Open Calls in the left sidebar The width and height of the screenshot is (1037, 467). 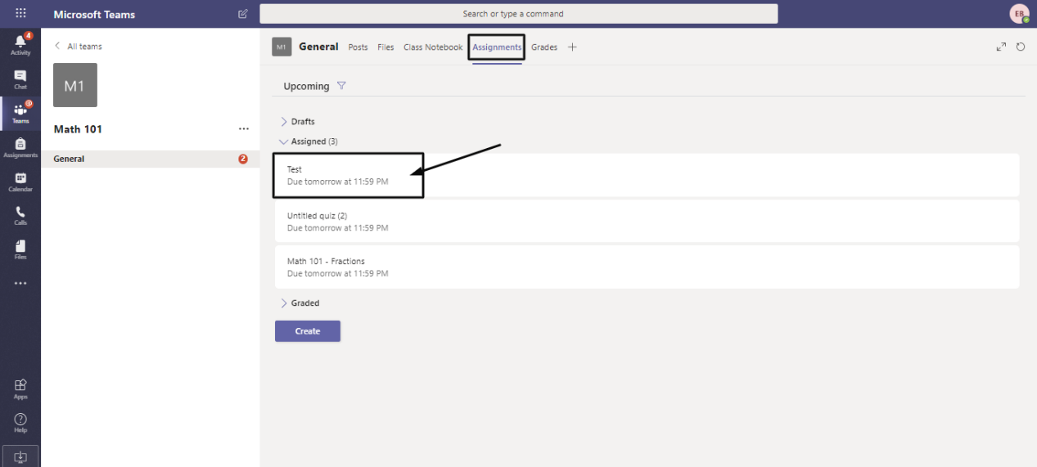20,215
